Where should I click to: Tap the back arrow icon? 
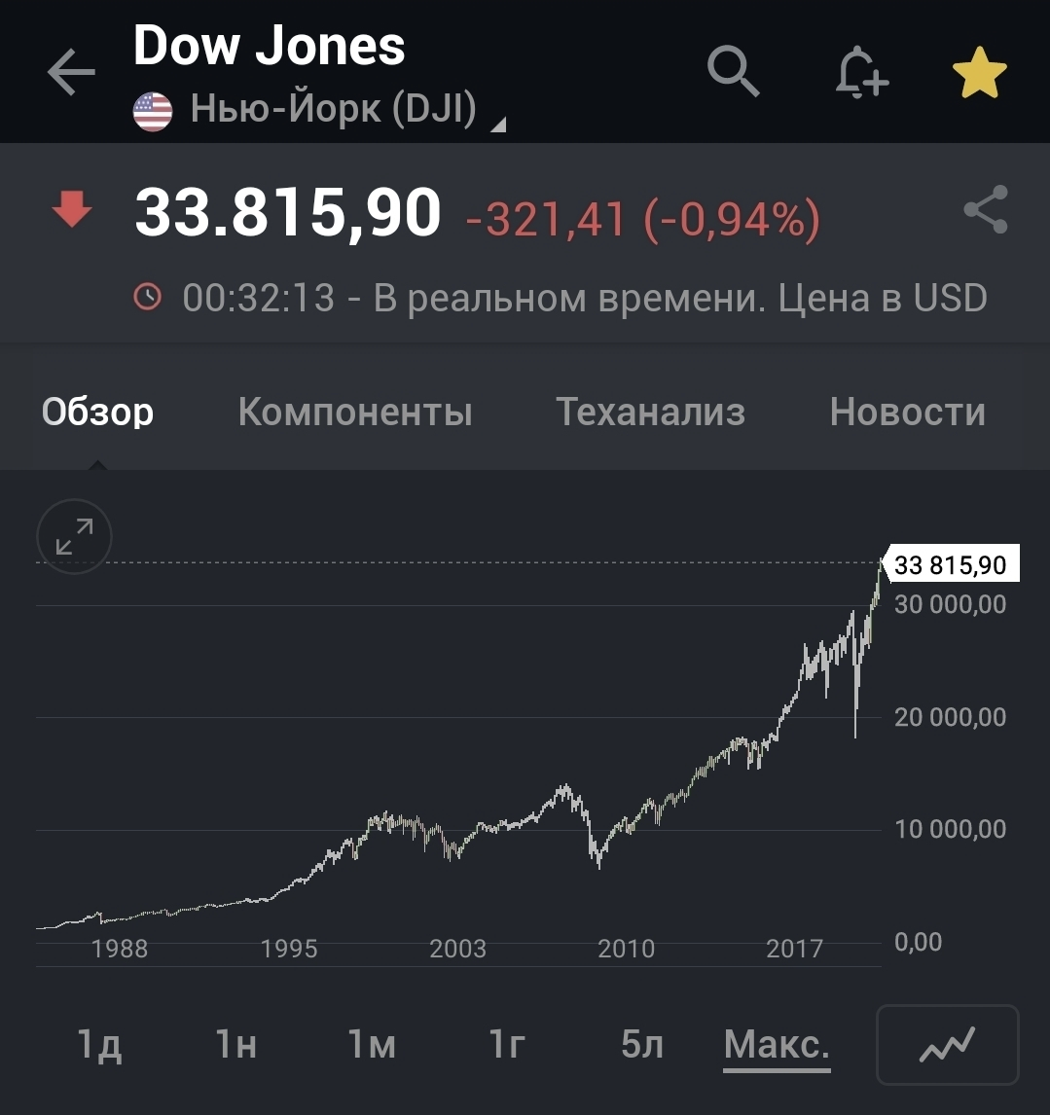tap(71, 74)
